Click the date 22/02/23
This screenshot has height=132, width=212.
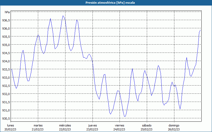point(65,129)
